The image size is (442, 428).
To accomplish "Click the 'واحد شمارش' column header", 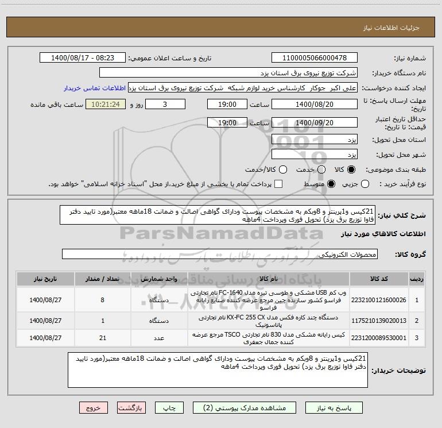I will pos(159,279).
